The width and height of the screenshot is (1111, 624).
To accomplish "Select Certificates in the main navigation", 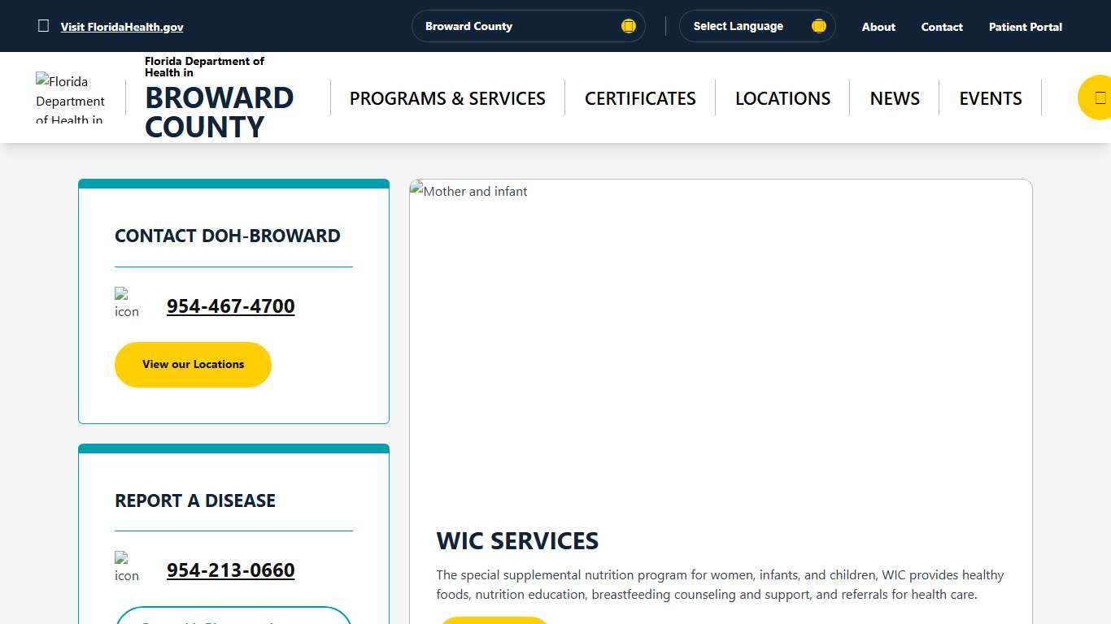I will (640, 97).
